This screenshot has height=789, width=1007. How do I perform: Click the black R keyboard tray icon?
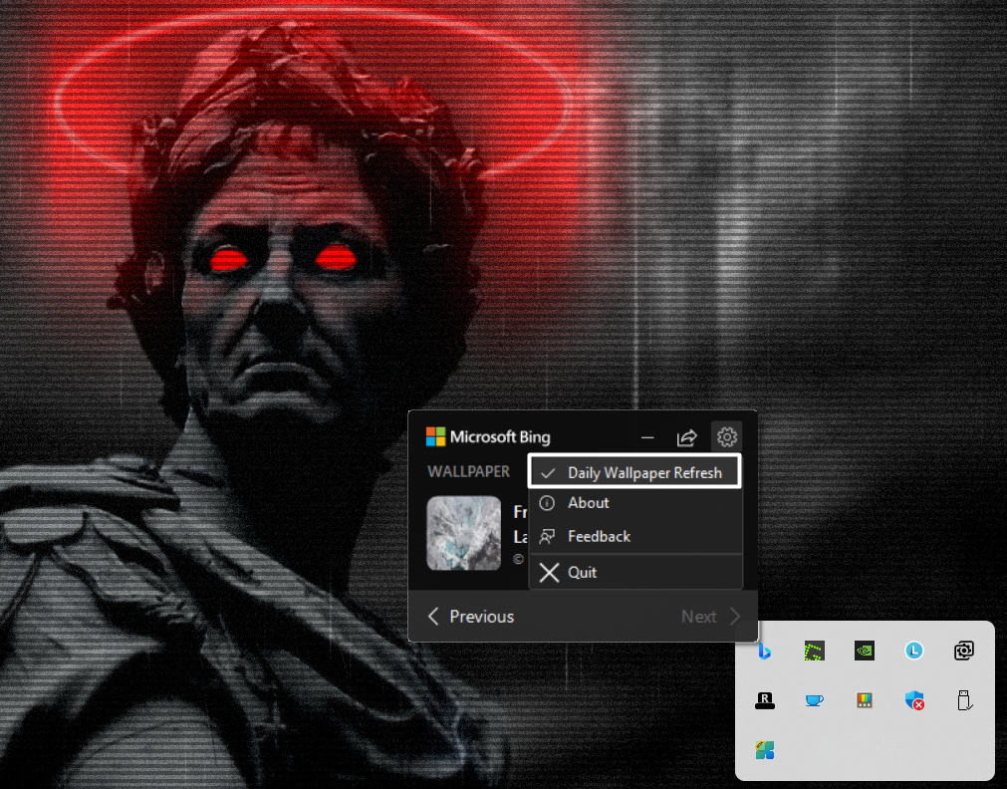pyautogui.click(x=764, y=700)
